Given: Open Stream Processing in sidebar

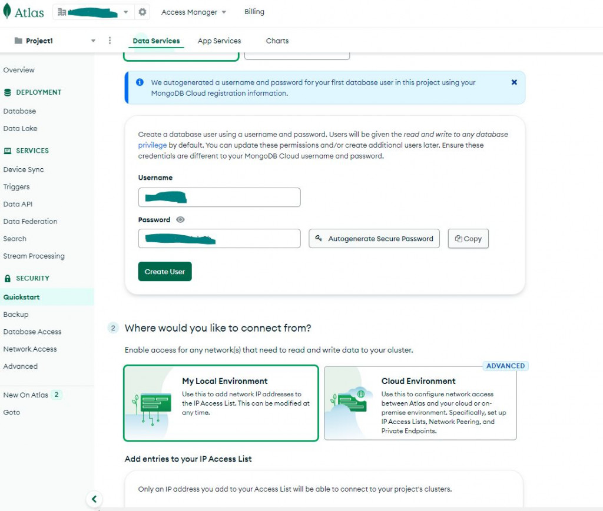Looking at the screenshot, I should click(x=34, y=256).
